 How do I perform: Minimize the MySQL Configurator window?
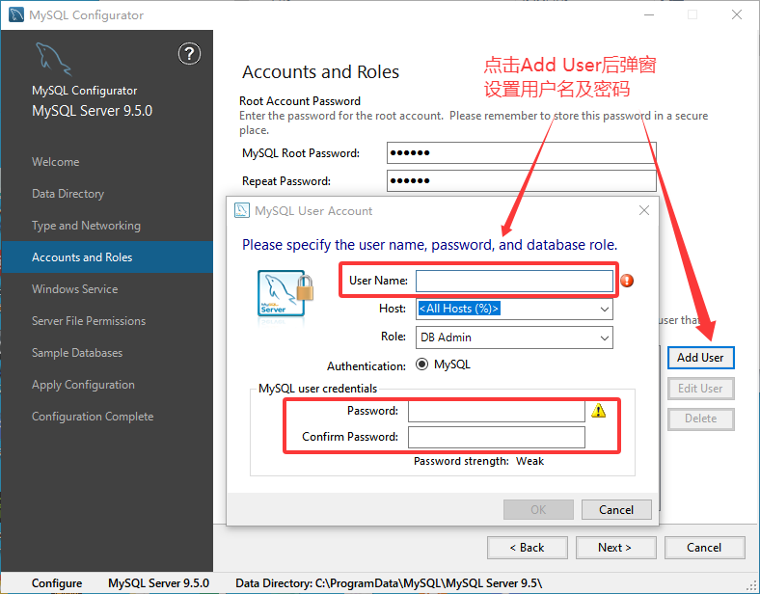point(649,15)
